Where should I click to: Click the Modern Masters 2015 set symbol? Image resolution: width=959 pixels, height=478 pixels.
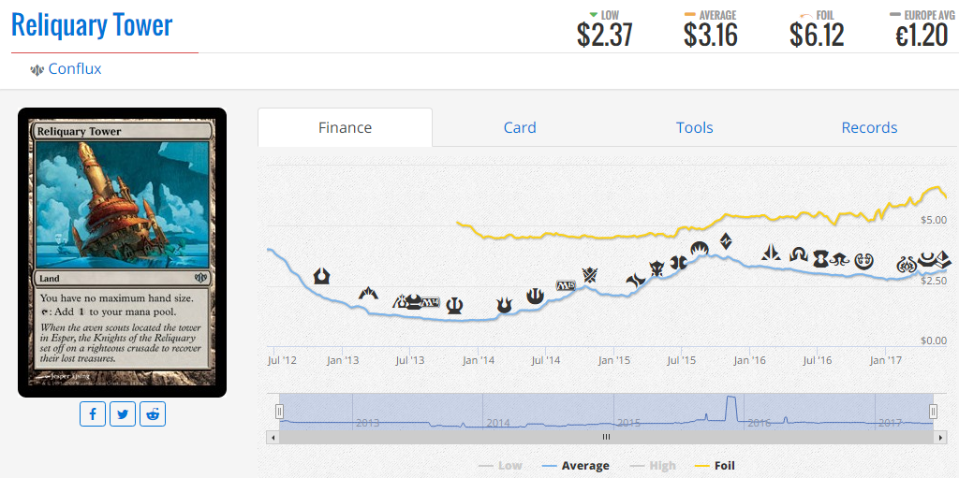coord(679,263)
